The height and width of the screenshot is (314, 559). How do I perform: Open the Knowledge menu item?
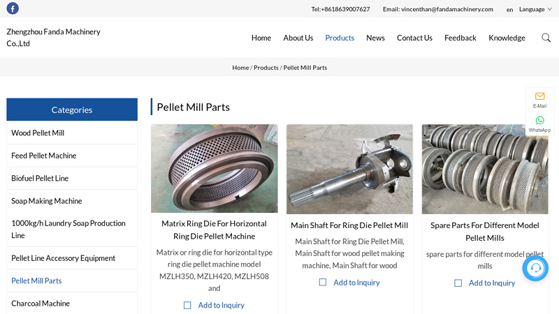(x=507, y=38)
